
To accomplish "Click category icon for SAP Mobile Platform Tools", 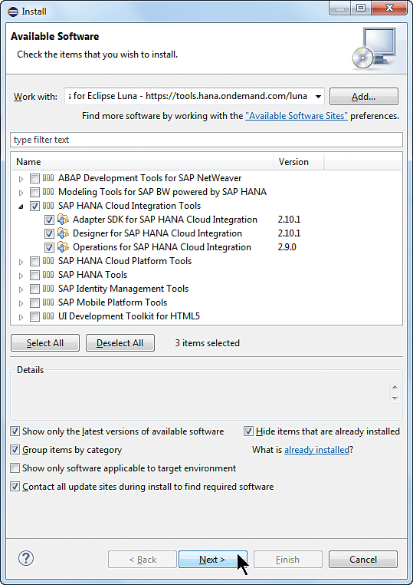I will (x=48, y=302).
